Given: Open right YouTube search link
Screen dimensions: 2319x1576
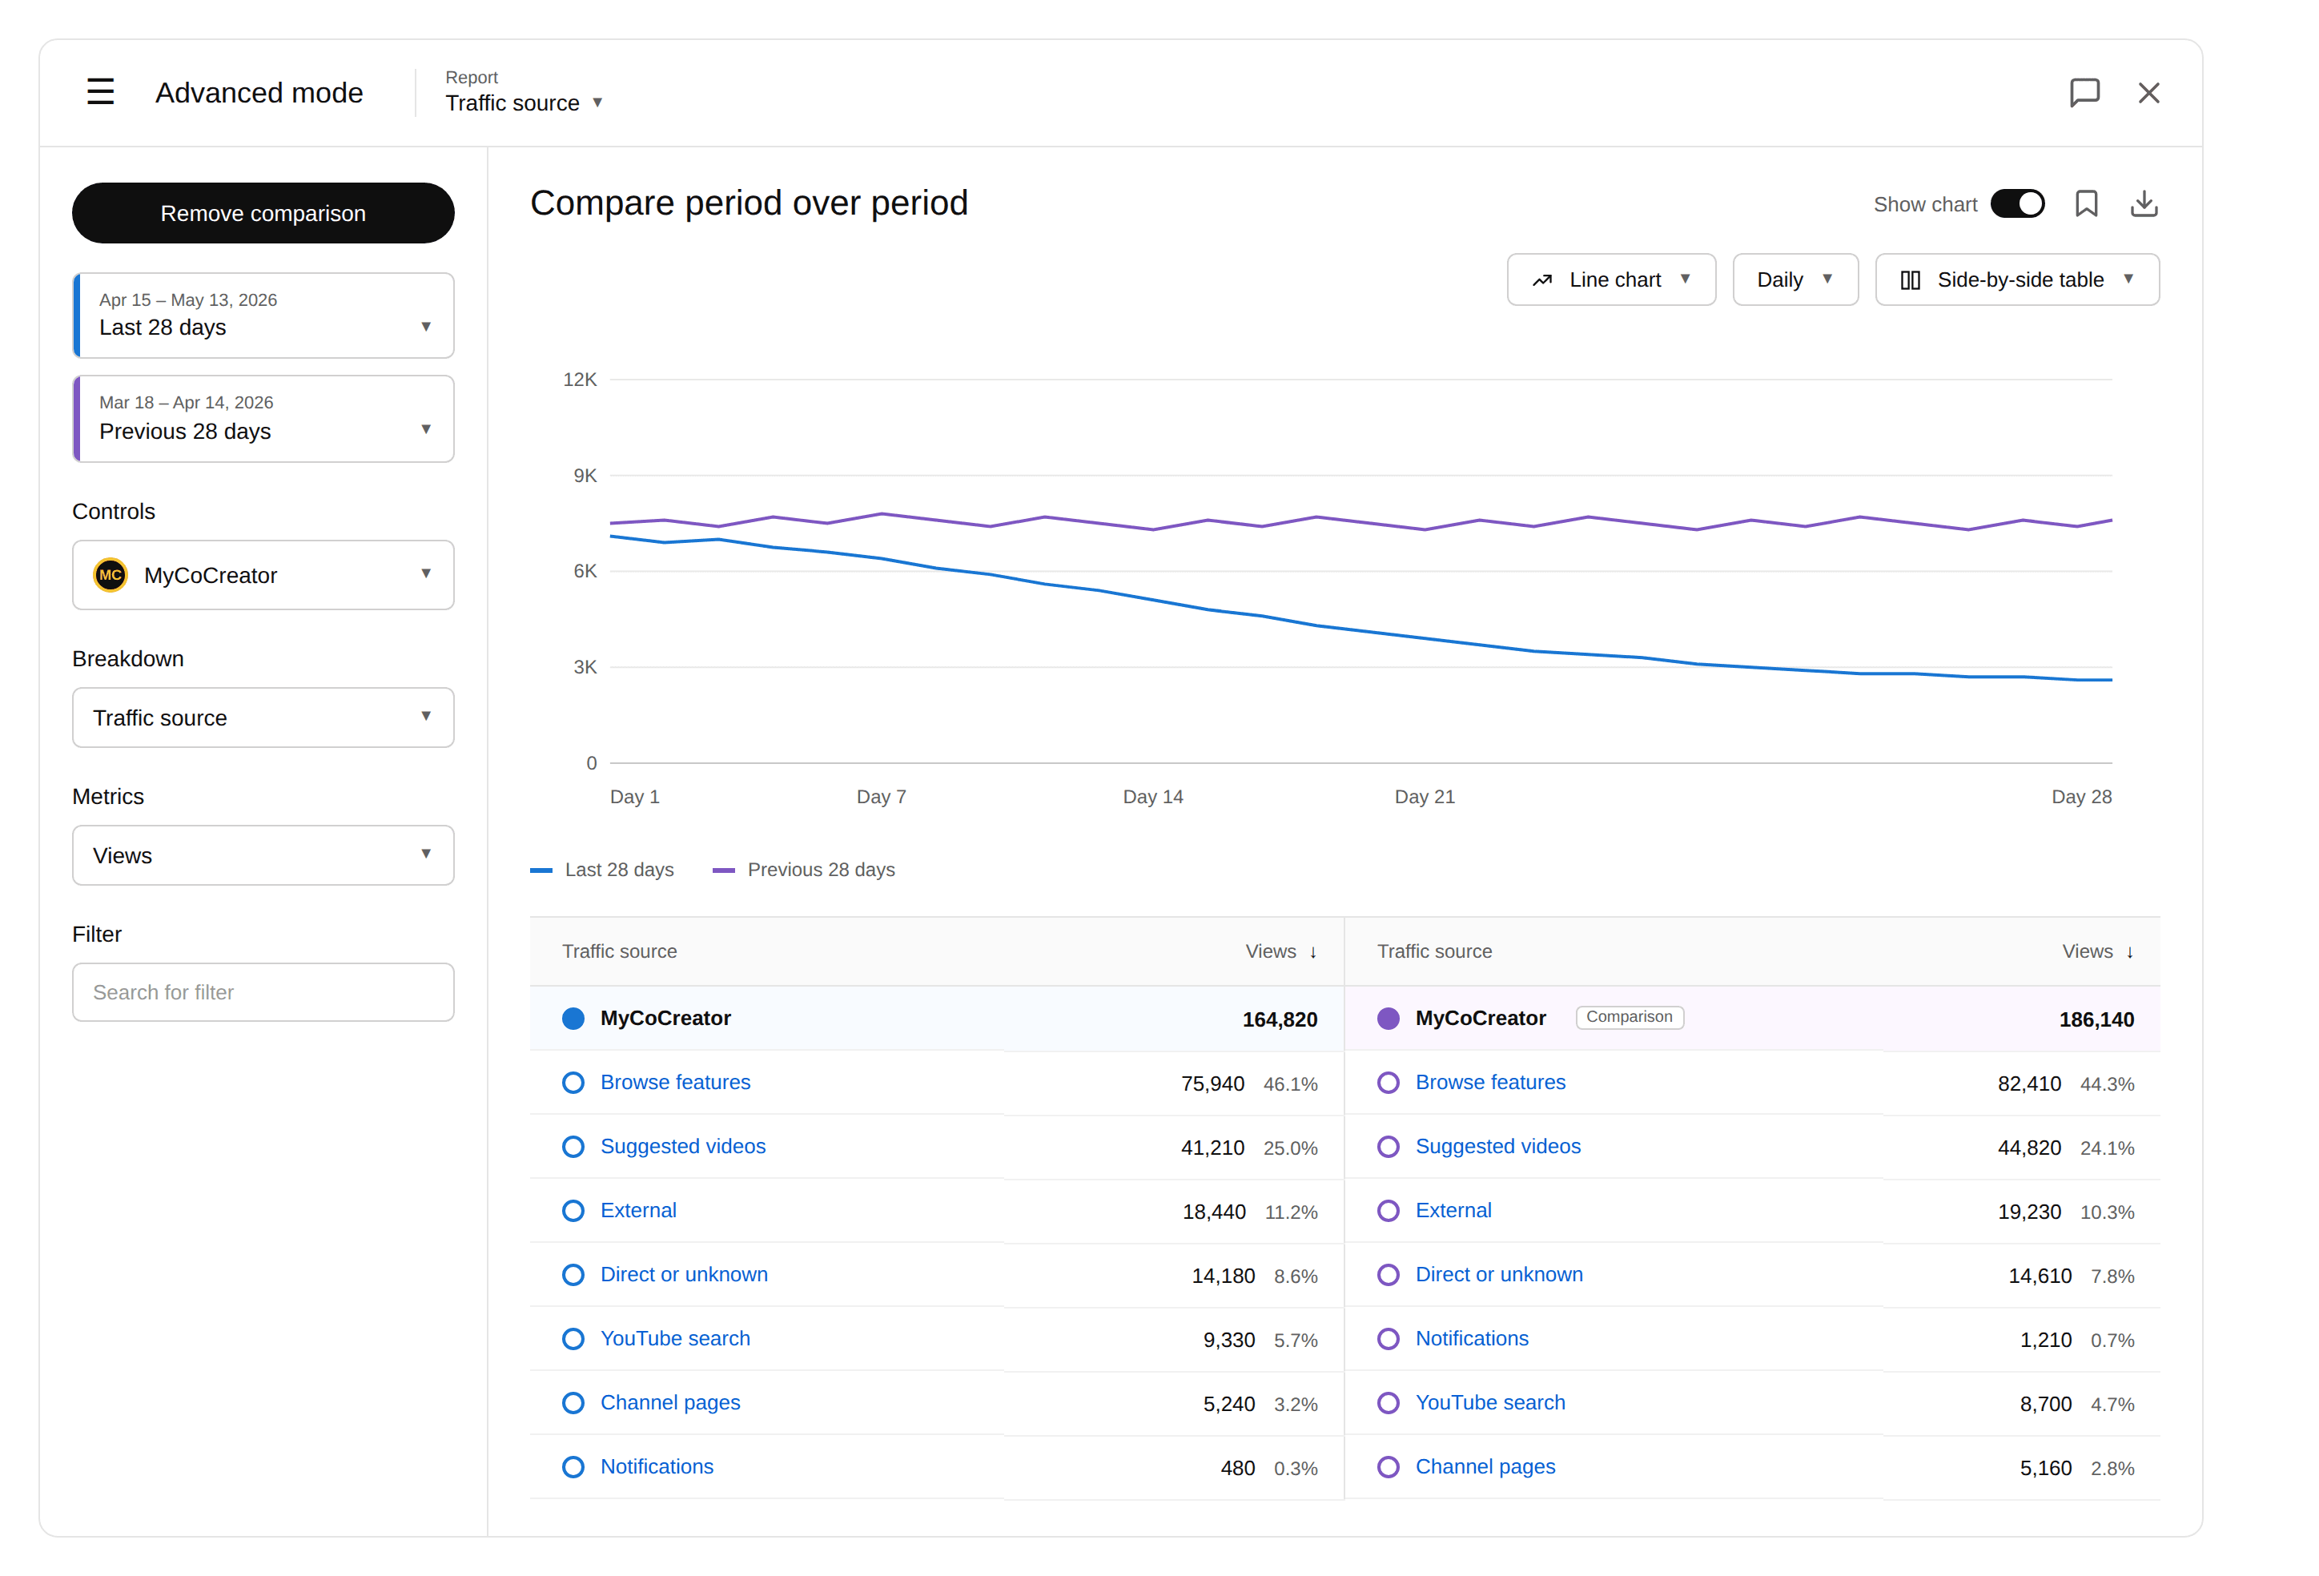Looking at the screenshot, I should pyautogui.click(x=1491, y=1402).
